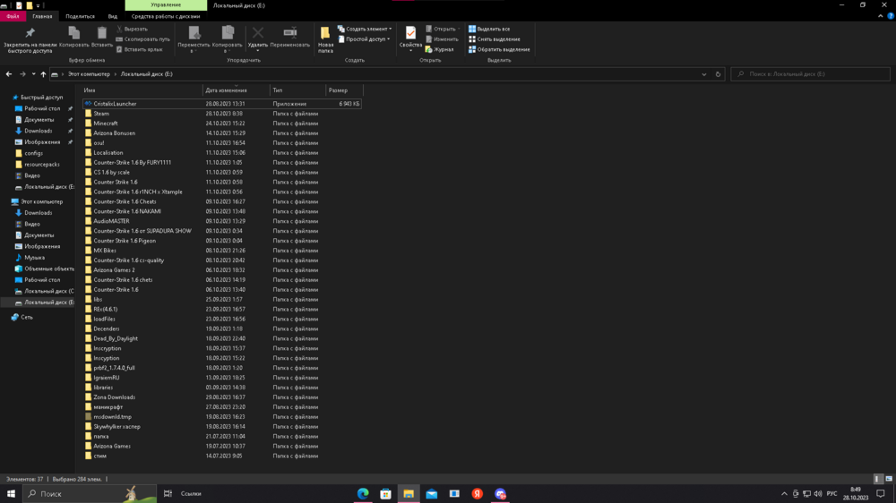
Task: Switch to the 'Вид' ribbon tab
Action: [x=113, y=16]
